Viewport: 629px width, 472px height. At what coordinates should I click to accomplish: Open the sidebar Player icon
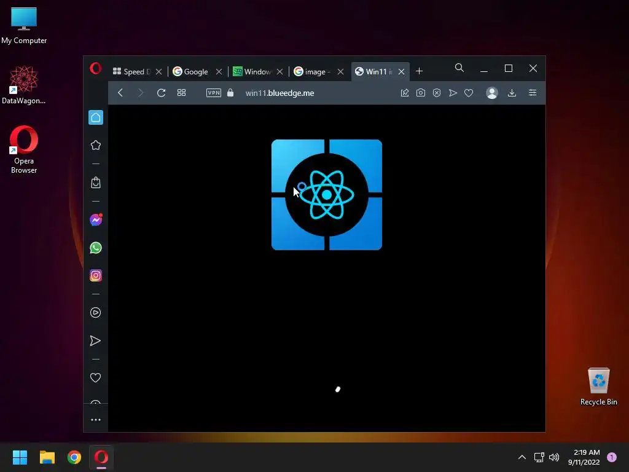[95, 313]
